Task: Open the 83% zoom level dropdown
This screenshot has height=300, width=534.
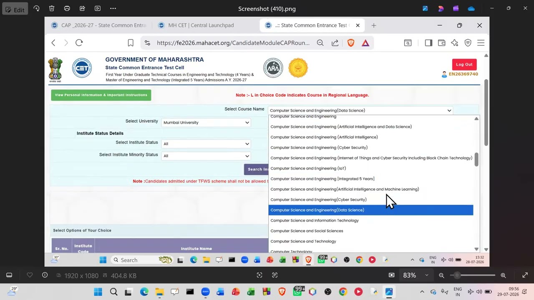Action: coord(415,275)
